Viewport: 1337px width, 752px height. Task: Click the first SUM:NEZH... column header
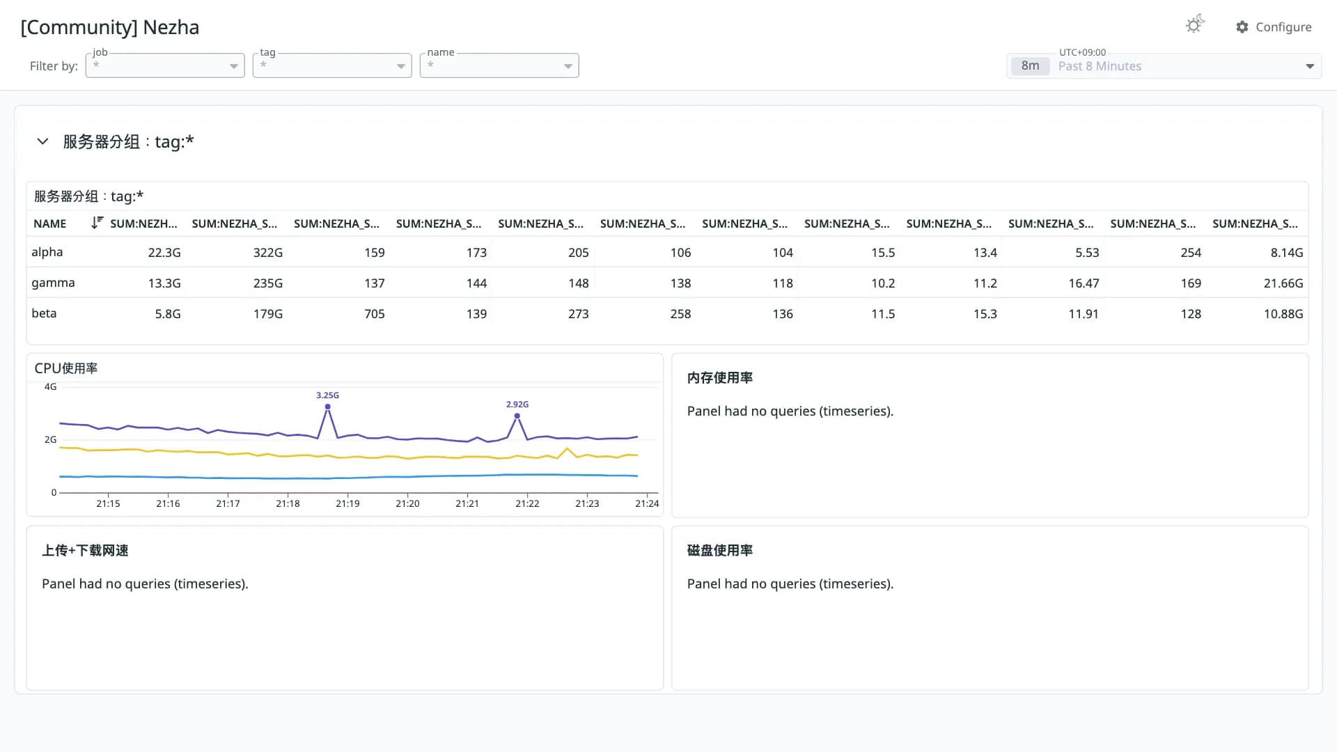143,224
